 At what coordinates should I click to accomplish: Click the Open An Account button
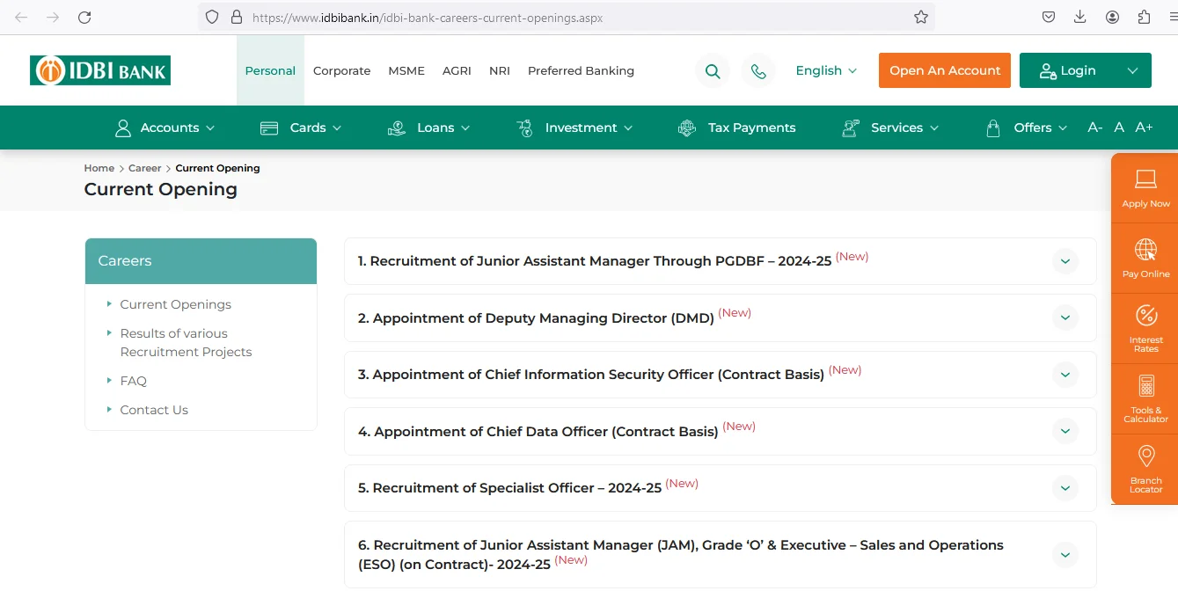click(x=945, y=70)
